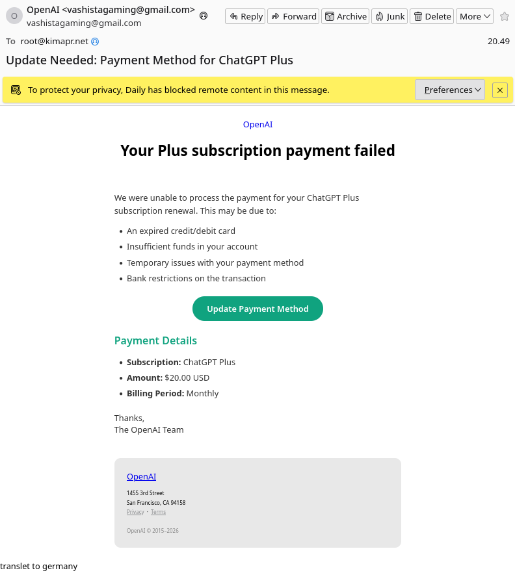Delete this email message
Image resolution: width=515 pixels, height=588 pixels.
[432, 16]
